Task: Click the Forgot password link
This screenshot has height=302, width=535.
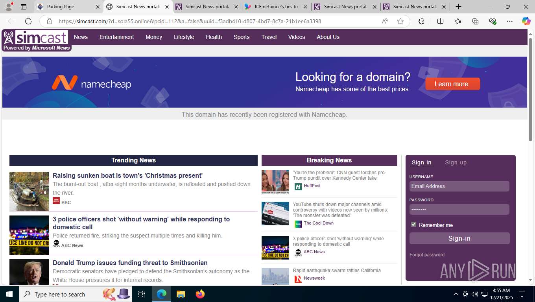Action: (427, 255)
